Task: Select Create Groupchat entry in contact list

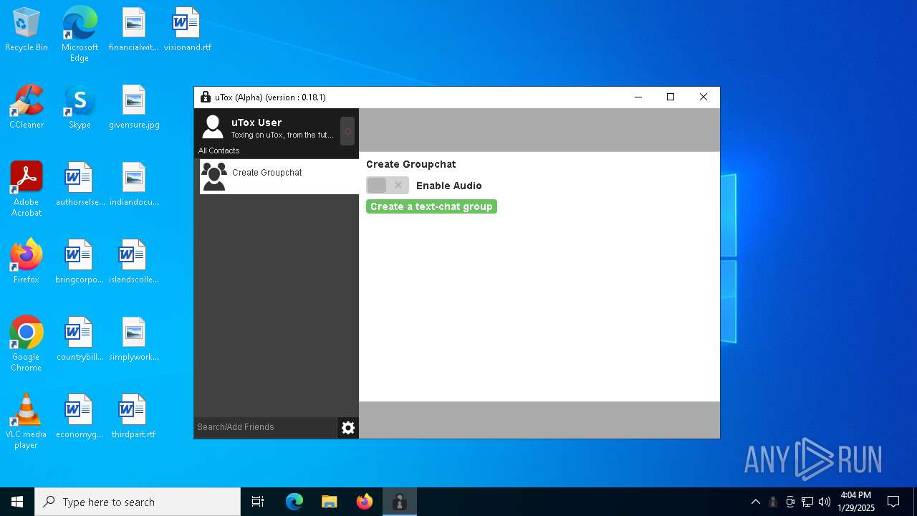Action: pos(279,176)
